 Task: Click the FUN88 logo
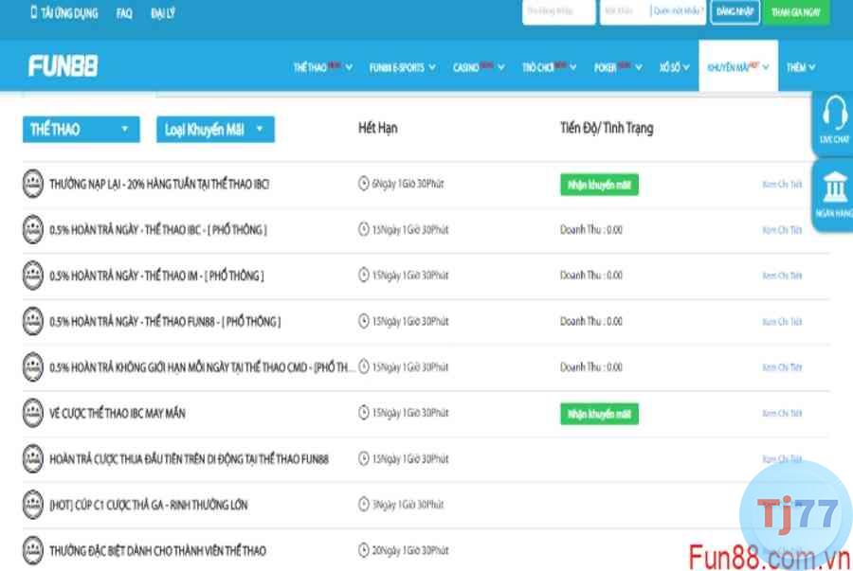click(x=63, y=66)
